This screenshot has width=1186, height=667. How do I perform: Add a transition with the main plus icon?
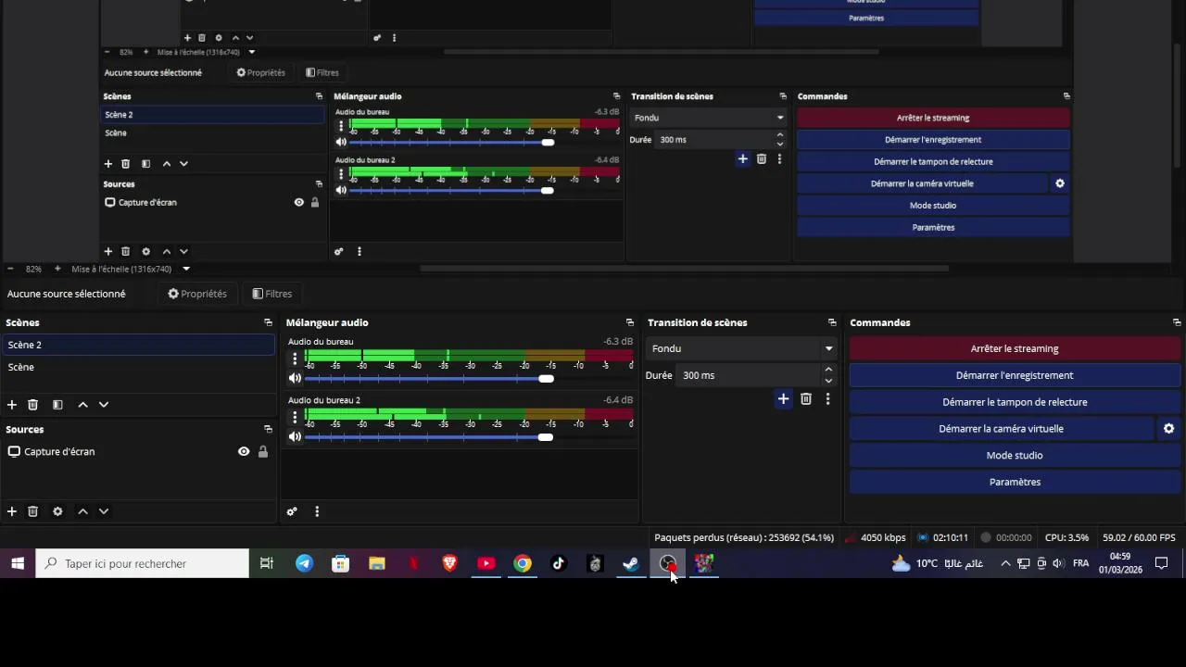783,398
